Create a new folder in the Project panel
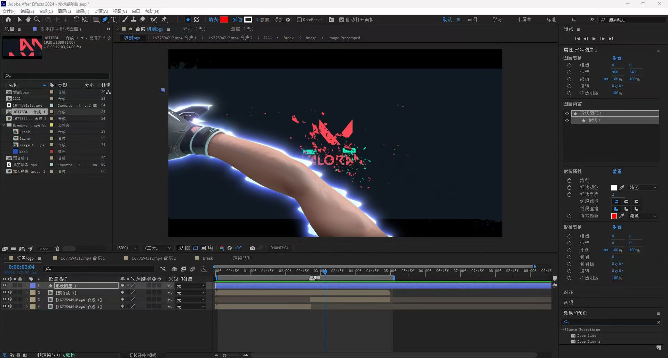The image size is (668, 358). coord(13,249)
